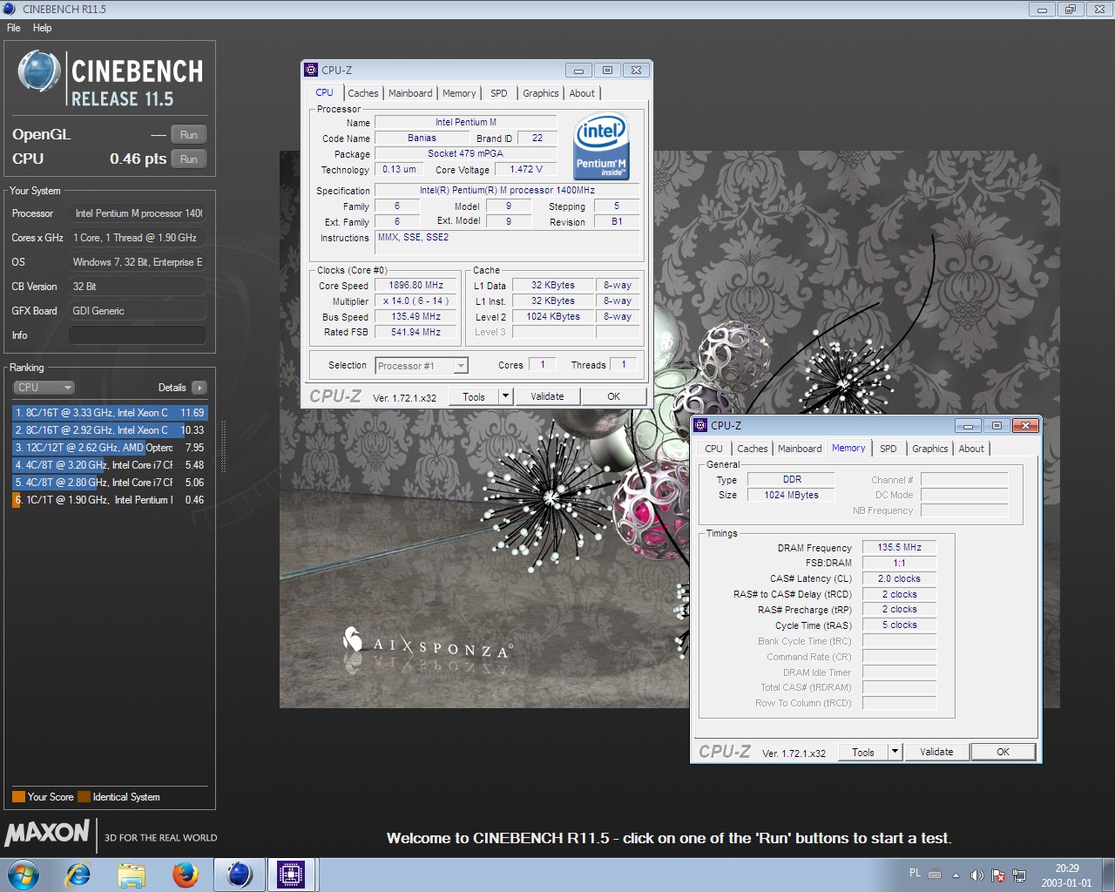
Task: Launch Firefox from the taskbar
Action: click(185, 875)
